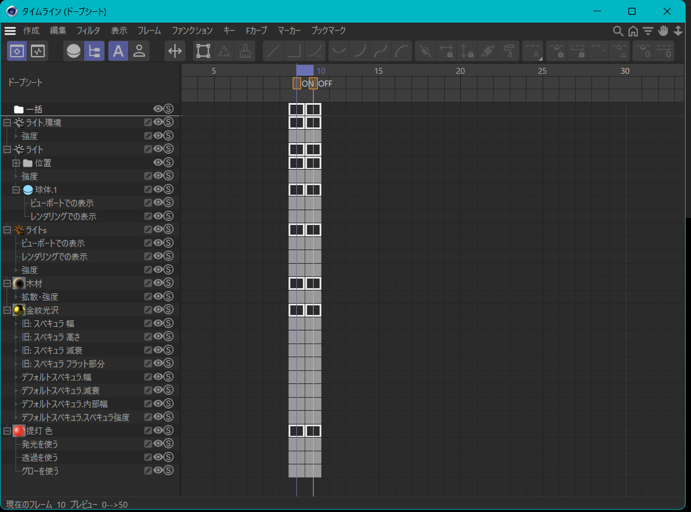Select the 強度 track under ライトs
This screenshot has height=512, width=691.
click(x=30, y=270)
